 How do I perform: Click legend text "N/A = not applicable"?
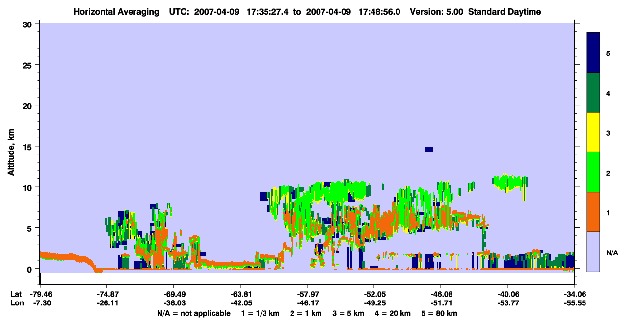click(194, 313)
